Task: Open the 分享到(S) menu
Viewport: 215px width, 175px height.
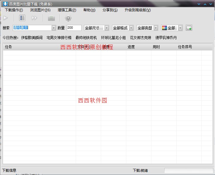Action: (x=110, y=10)
